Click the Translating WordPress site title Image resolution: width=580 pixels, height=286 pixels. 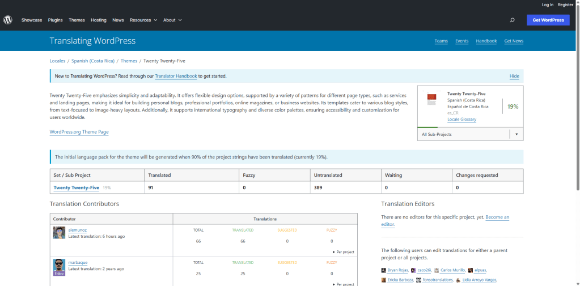[92, 41]
